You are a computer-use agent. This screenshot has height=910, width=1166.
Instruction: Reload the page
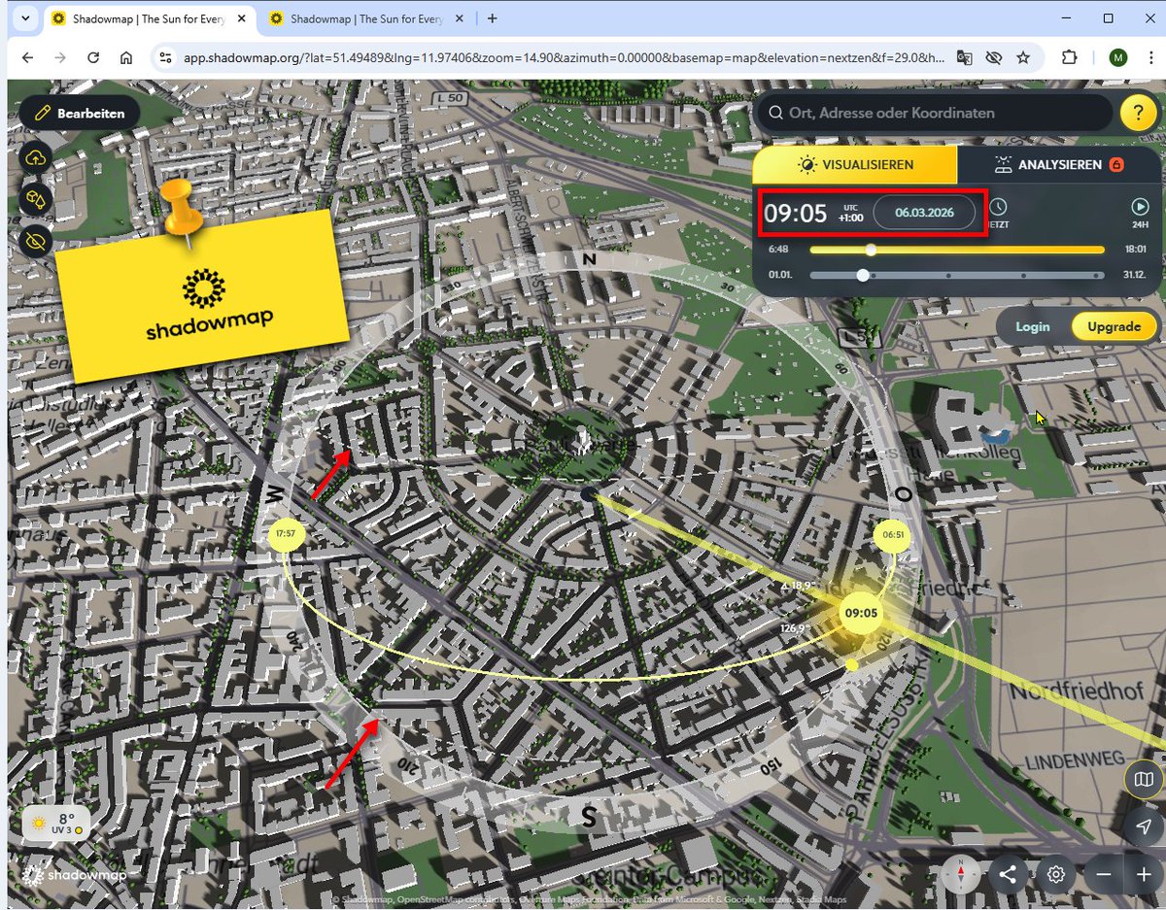[x=93, y=57]
